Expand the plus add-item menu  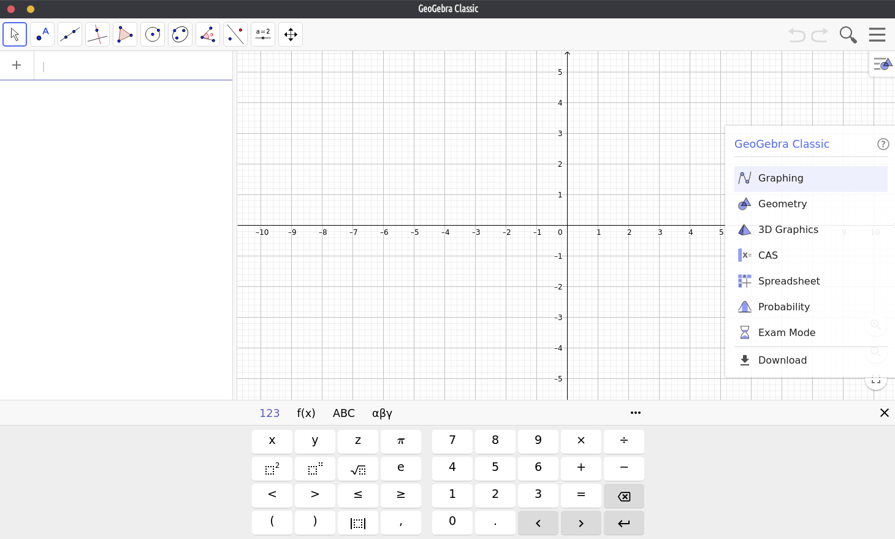(x=17, y=65)
